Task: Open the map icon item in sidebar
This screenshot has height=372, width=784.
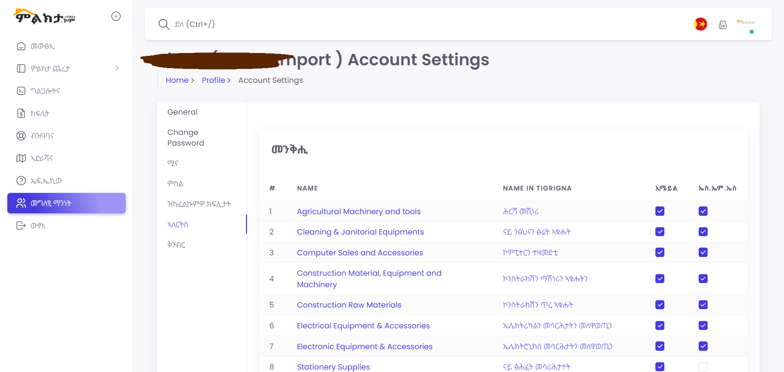Action: (x=21, y=158)
